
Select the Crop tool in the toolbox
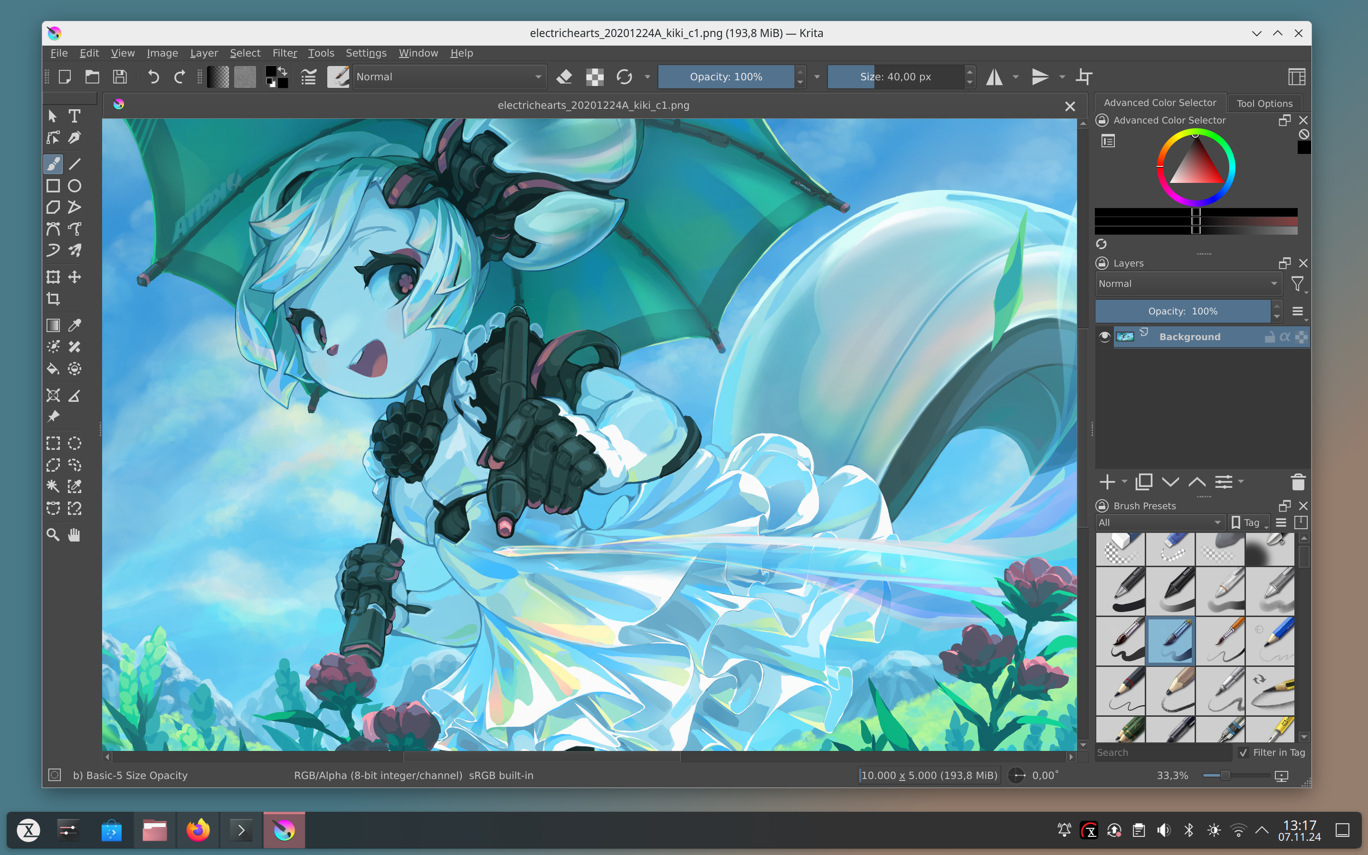tap(53, 299)
